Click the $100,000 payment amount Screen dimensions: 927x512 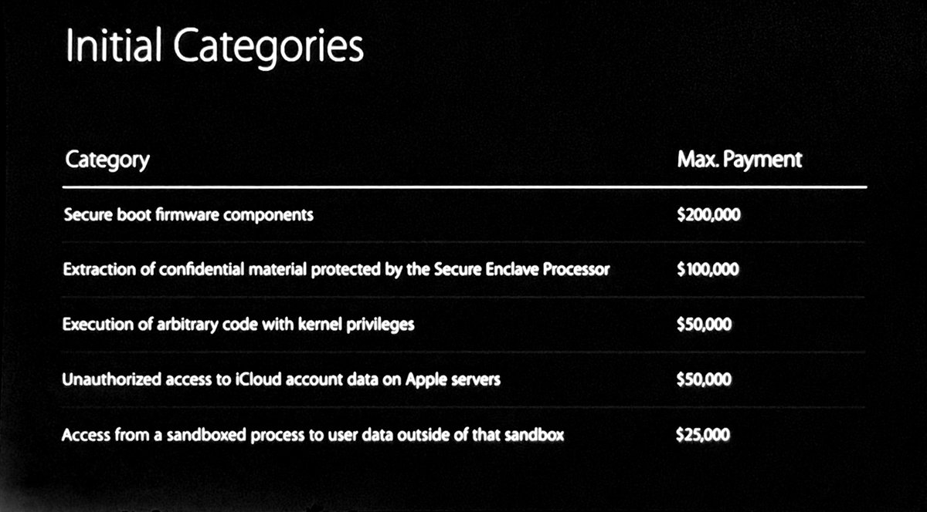[x=708, y=270]
